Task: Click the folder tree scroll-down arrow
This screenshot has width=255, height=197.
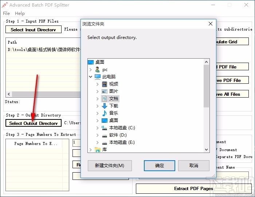Action: pyautogui.click(x=207, y=149)
